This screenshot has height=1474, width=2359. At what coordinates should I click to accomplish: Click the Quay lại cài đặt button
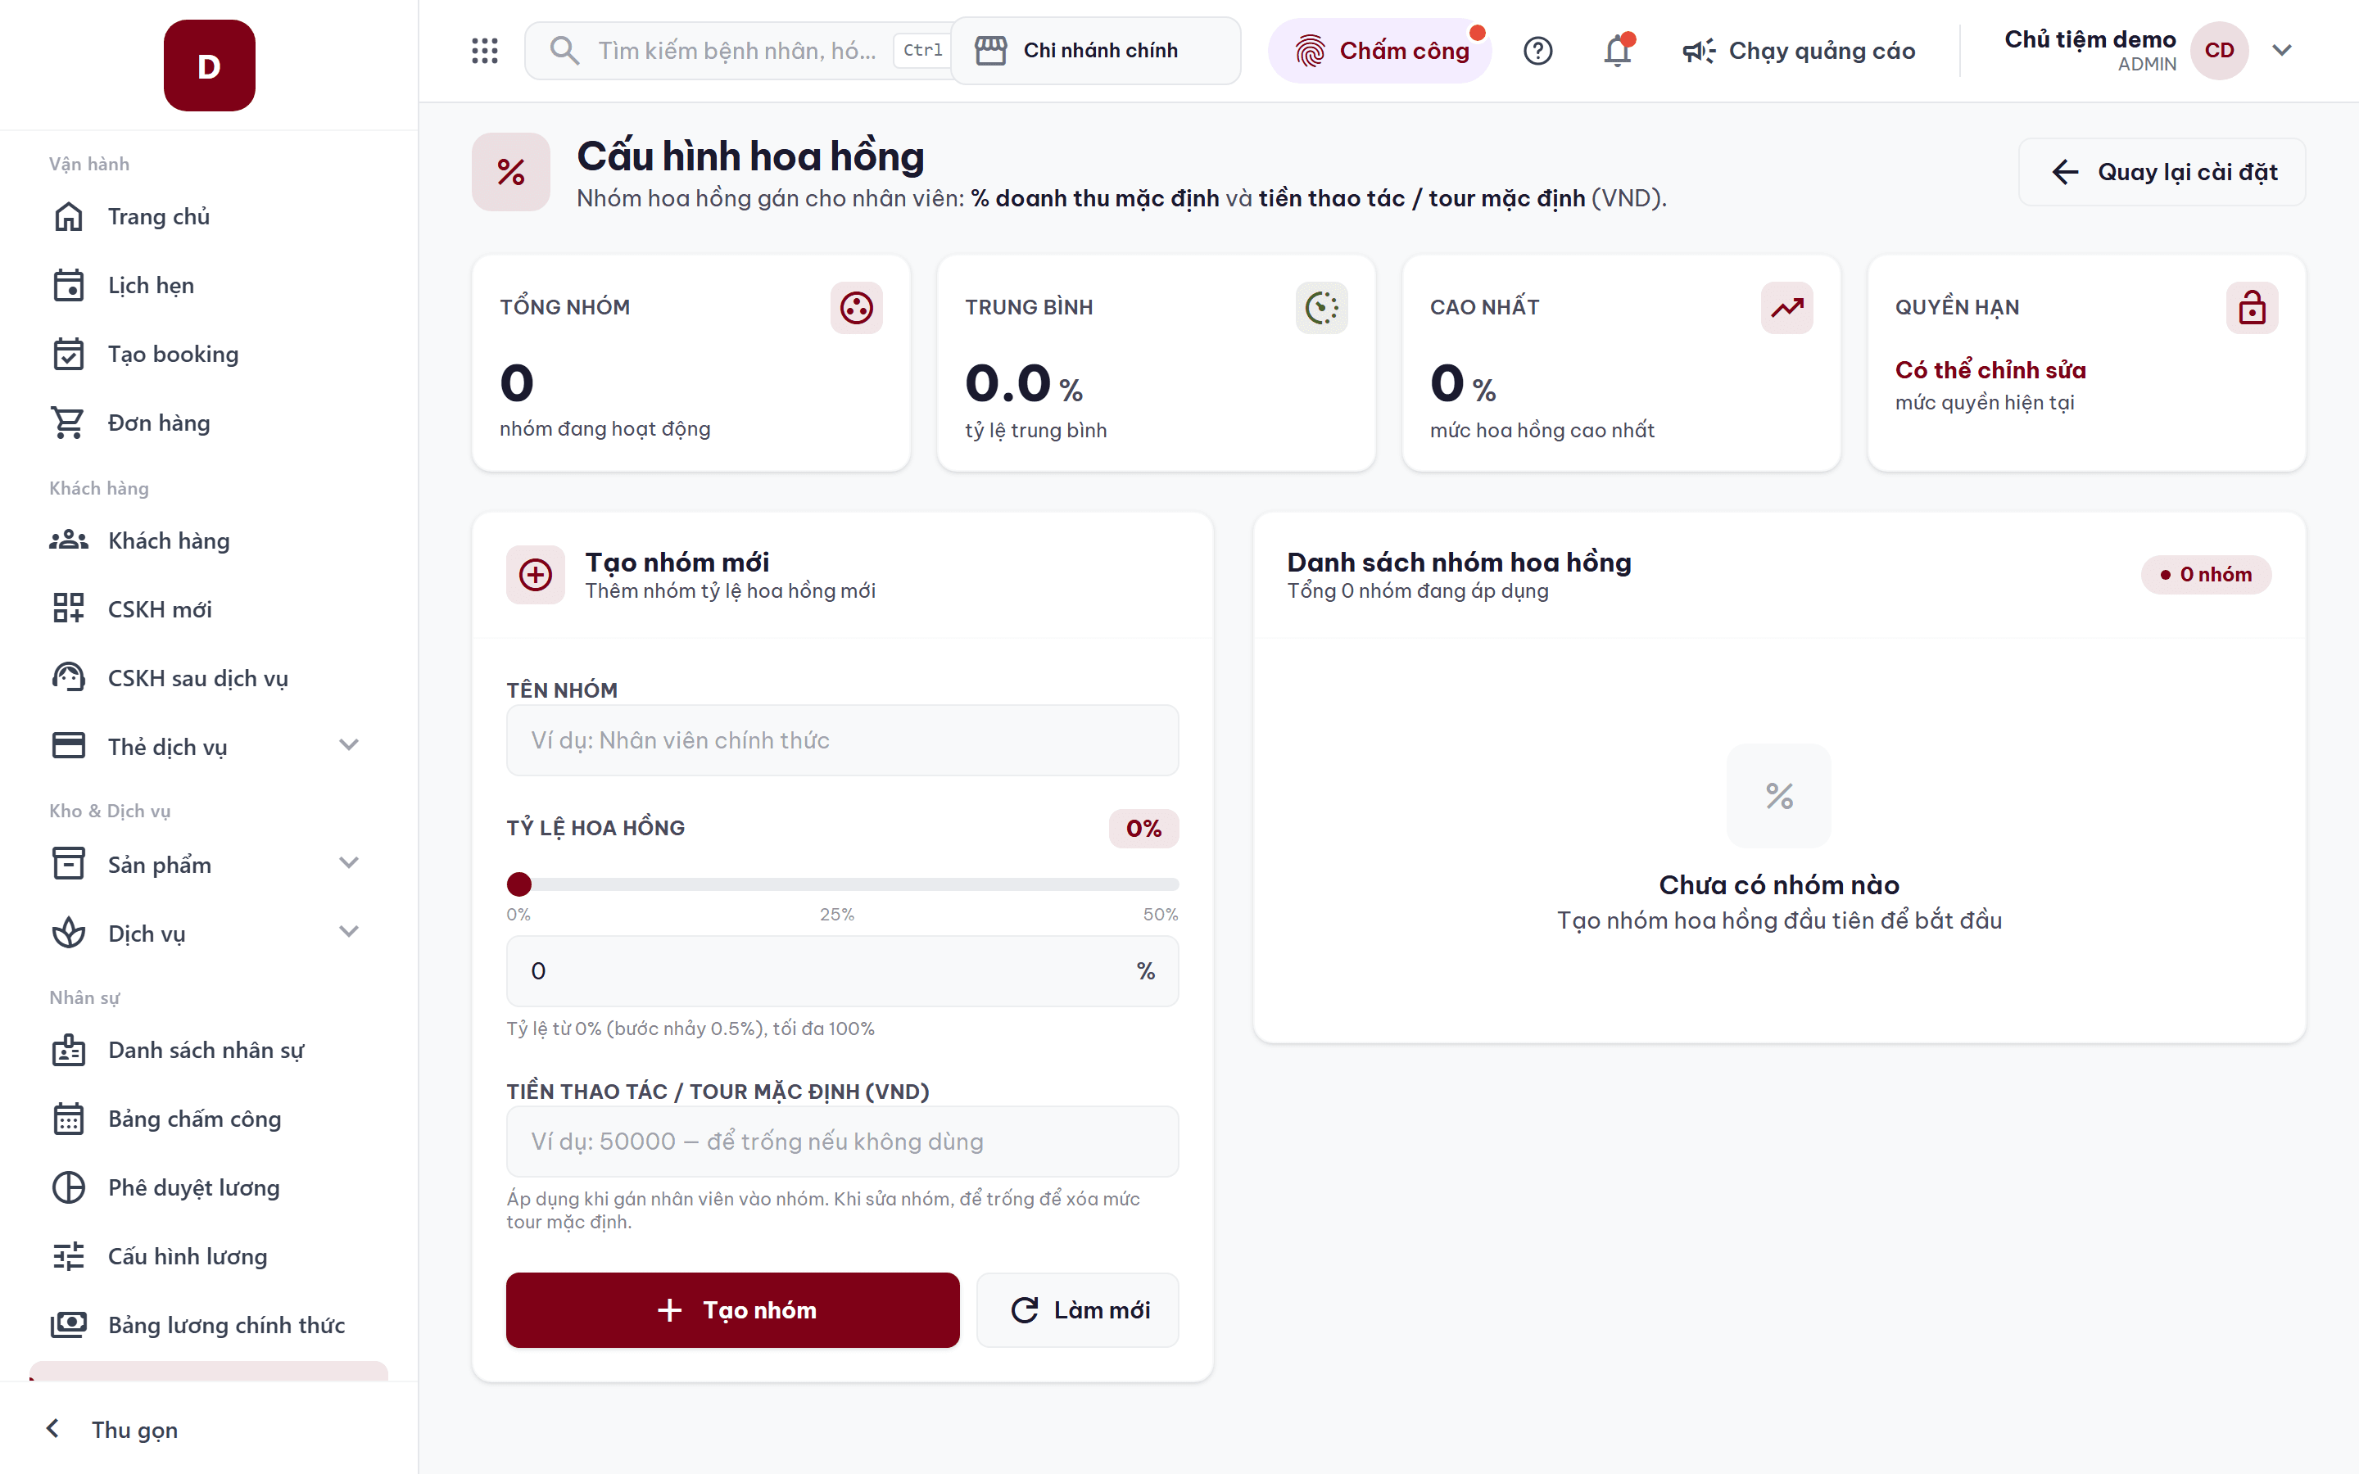[2161, 173]
